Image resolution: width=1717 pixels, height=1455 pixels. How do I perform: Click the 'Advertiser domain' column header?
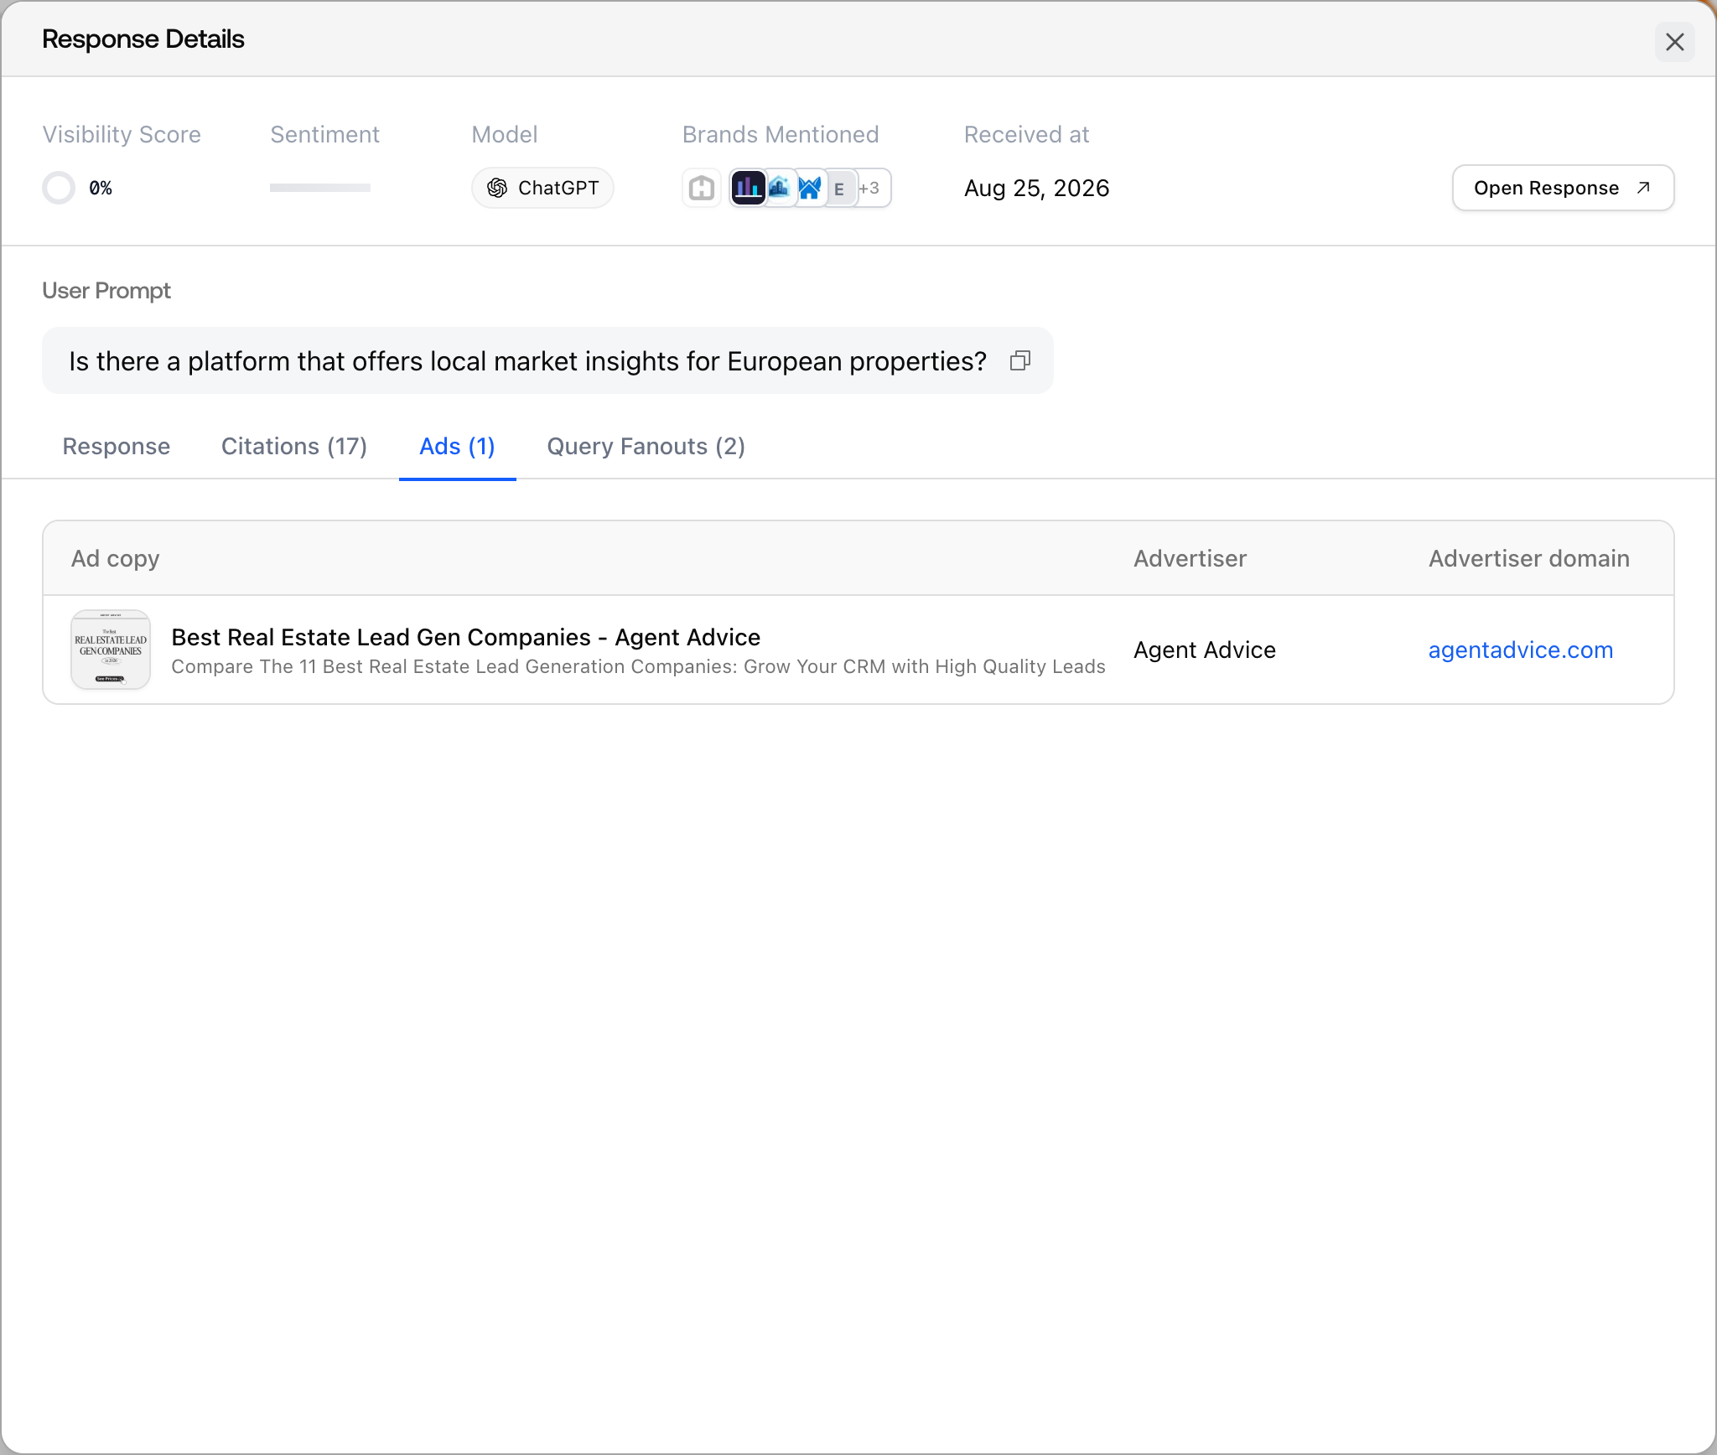click(x=1529, y=558)
